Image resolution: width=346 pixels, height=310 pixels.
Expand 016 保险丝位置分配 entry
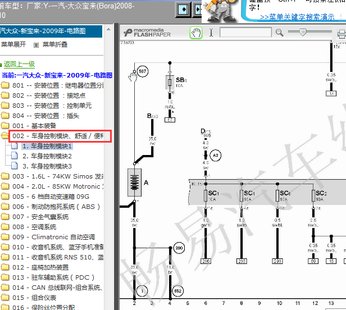(44, 307)
